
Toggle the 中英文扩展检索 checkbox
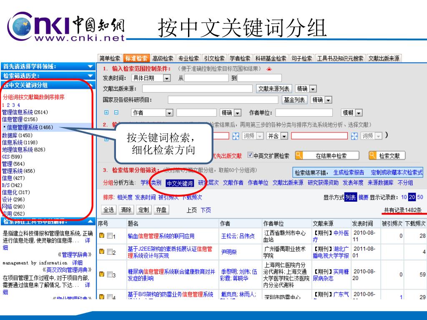250,155
